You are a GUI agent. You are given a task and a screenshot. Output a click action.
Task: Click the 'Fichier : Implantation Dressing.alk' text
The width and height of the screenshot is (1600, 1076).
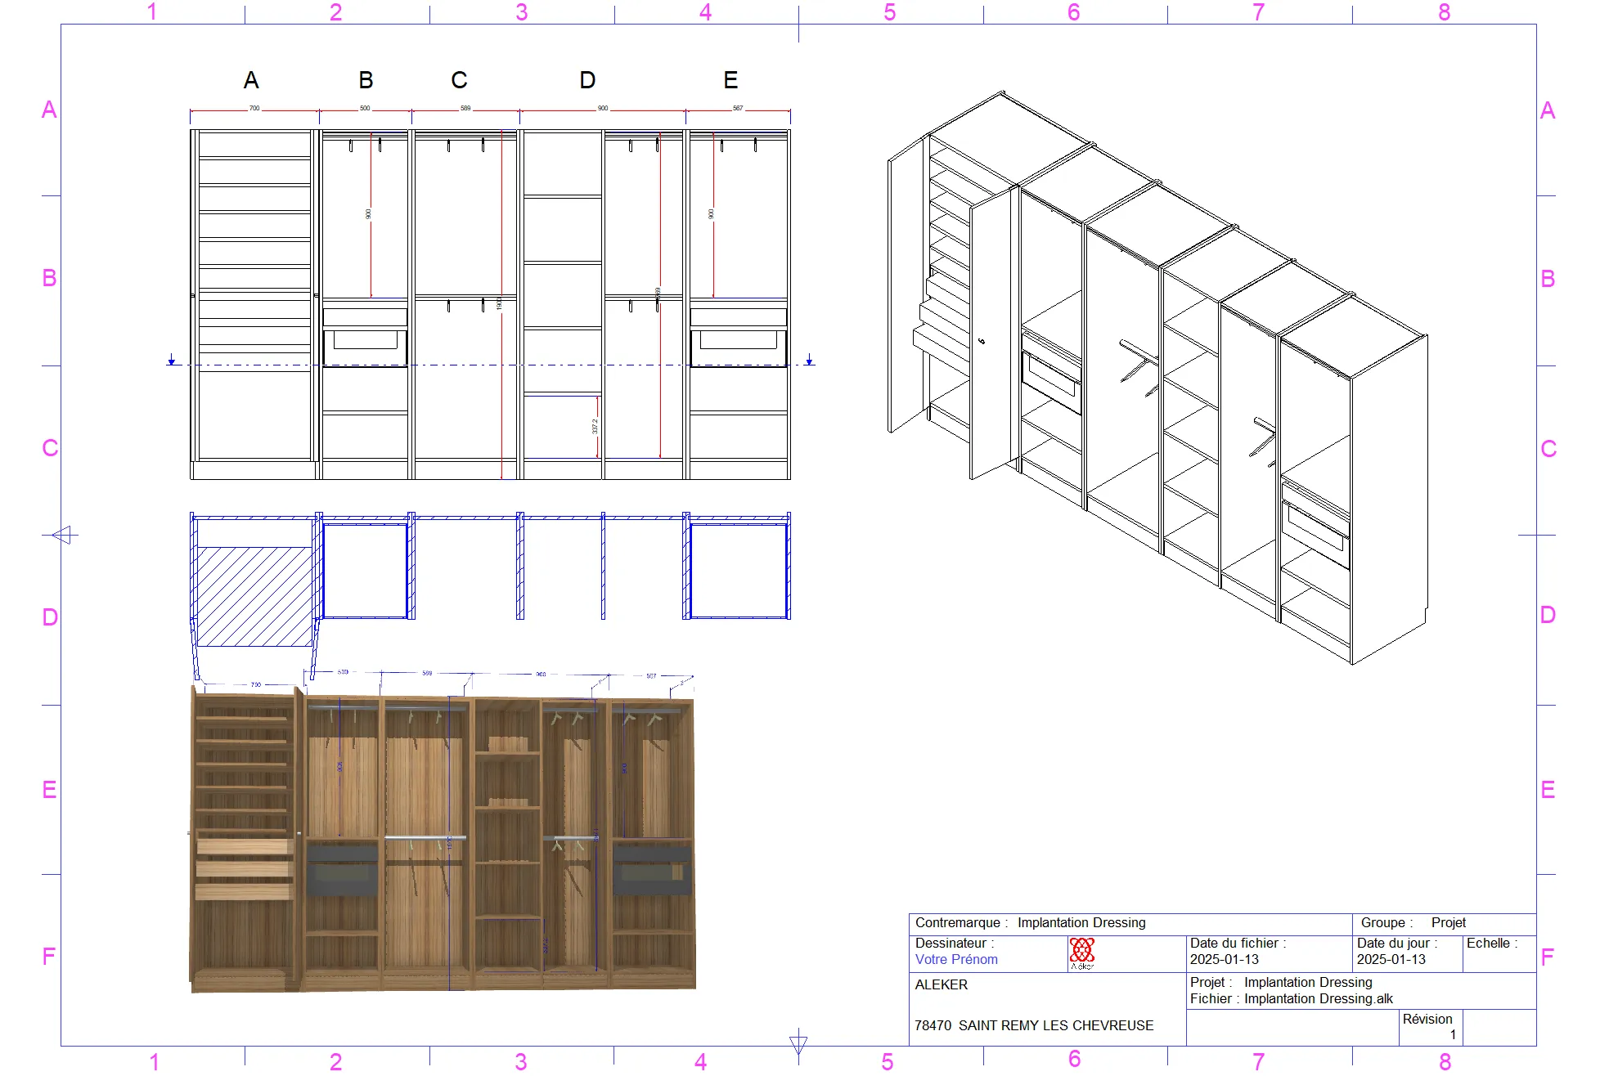pyautogui.click(x=1292, y=999)
